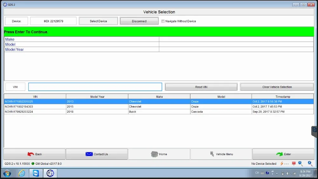The height and width of the screenshot is (179, 318).
Task: Sort by the Model Year column header
Action: (x=97, y=96)
